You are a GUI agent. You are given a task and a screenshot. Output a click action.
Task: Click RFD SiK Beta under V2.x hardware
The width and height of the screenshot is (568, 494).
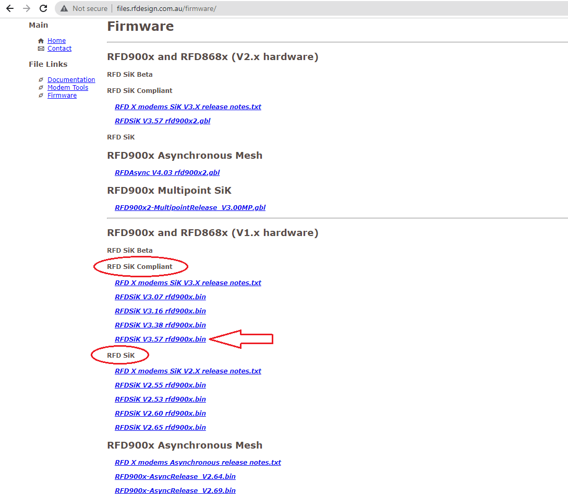pyautogui.click(x=130, y=75)
